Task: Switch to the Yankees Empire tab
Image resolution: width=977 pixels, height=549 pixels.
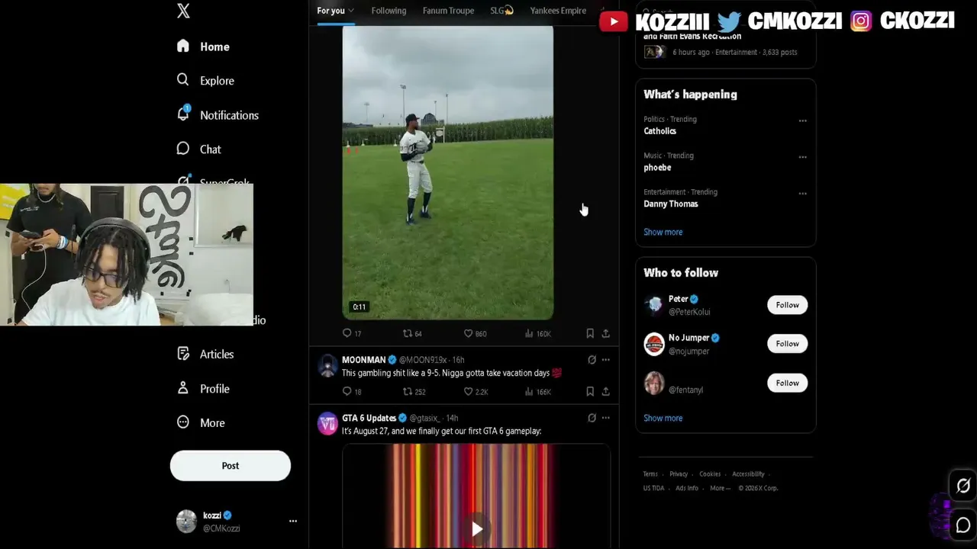Action: [558, 11]
